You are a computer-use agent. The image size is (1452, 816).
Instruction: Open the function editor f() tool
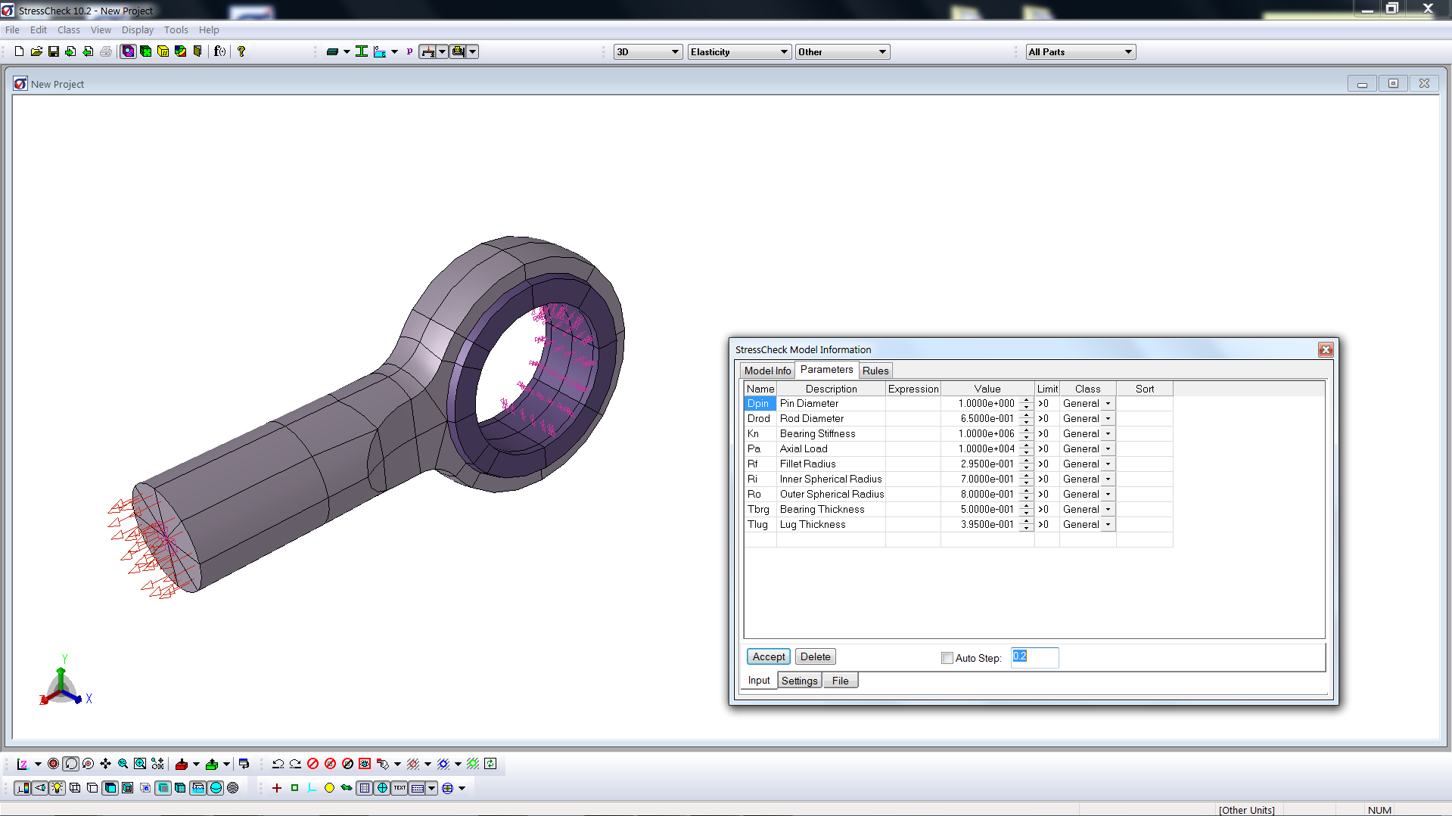(219, 51)
